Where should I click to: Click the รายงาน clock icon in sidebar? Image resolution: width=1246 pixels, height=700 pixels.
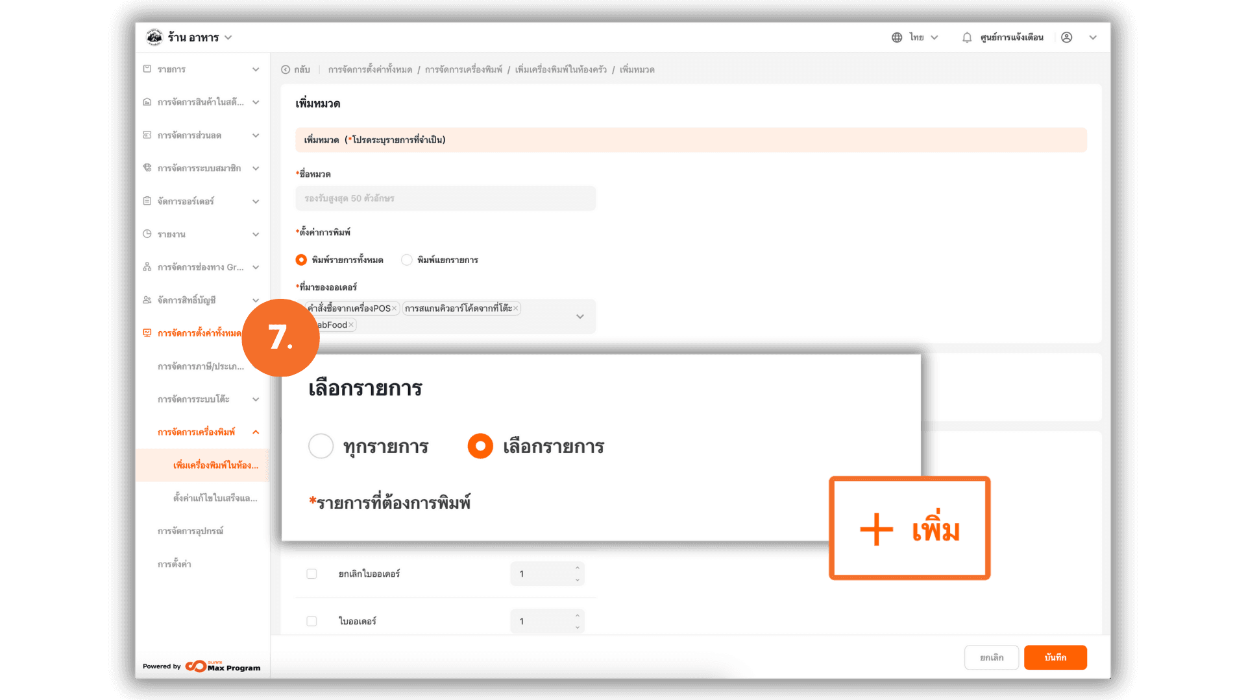tap(147, 234)
